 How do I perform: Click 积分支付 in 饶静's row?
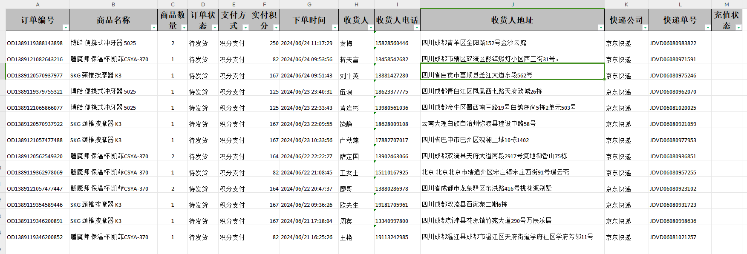click(232, 124)
